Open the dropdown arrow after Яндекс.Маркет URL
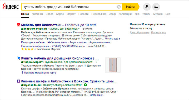Screen dimensions: 189x100 tap(96, 62)
